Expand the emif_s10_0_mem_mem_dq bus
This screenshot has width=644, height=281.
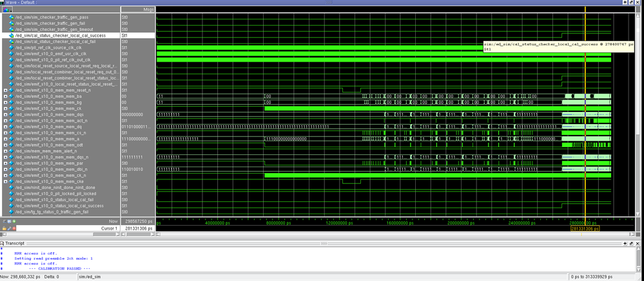point(5,127)
